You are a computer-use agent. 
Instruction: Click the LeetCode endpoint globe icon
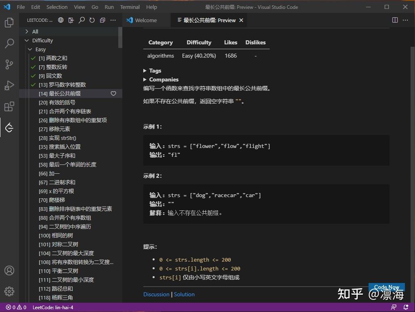pyautogui.click(x=61, y=20)
